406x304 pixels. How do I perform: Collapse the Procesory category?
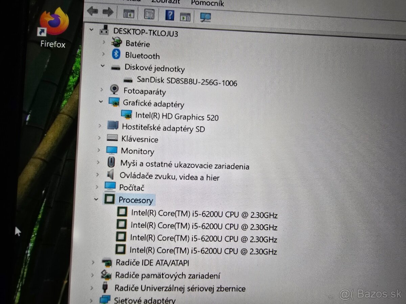(96, 199)
